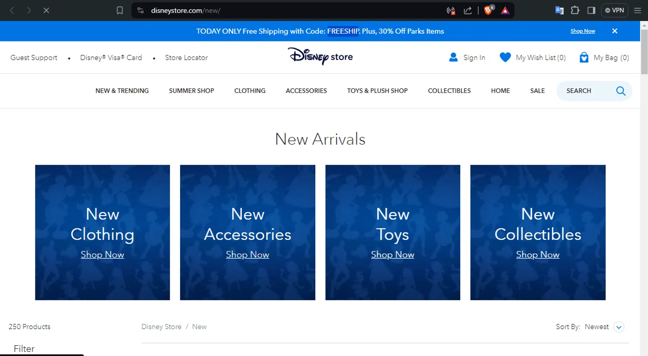The height and width of the screenshot is (356, 648).
Task: Open the New Collectibles tile
Action: point(538,232)
